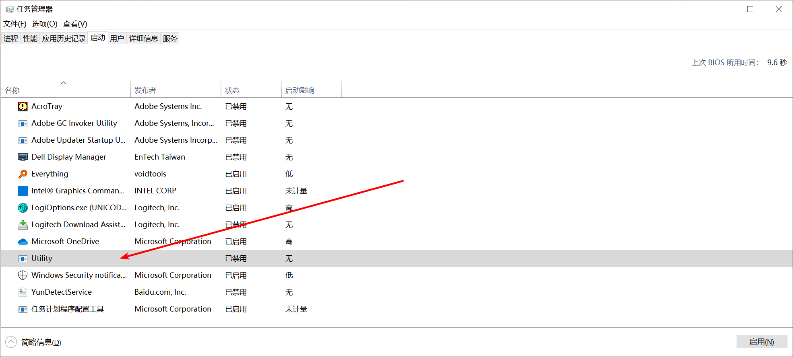Sort by 状态 column header
Viewport: 793px width, 357px height.
[251, 90]
